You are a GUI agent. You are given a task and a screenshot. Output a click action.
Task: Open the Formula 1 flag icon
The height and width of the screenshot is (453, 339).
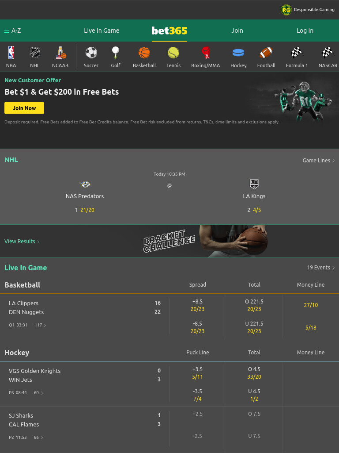[296, 53]
